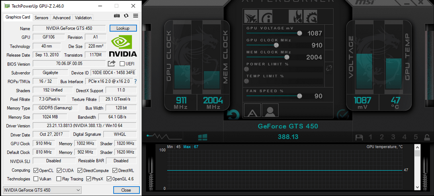Click the GPU Clock slider handle

coord(276,45)
